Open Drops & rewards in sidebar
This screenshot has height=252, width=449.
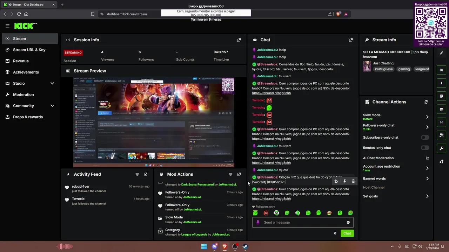[30, 117]
